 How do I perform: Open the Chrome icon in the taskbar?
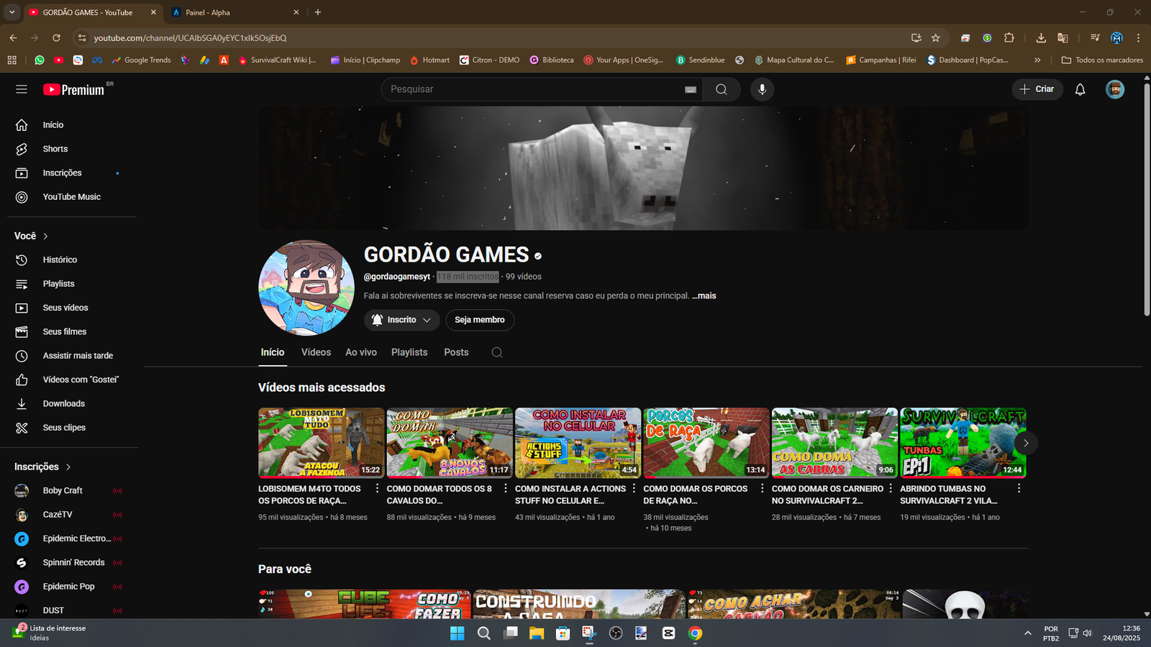(x=695, y=633)
